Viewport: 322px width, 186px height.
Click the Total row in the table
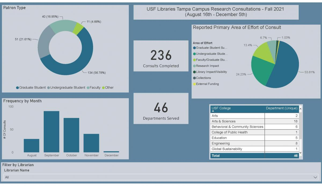click(x=254, y=155)
